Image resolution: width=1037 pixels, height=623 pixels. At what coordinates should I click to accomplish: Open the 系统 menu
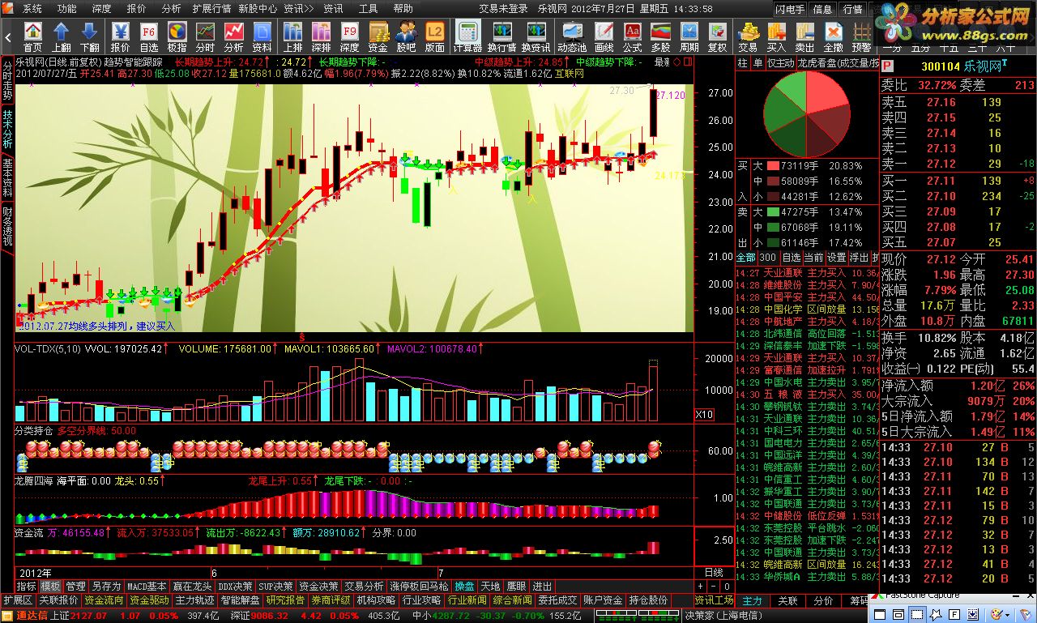click(32, 8)
